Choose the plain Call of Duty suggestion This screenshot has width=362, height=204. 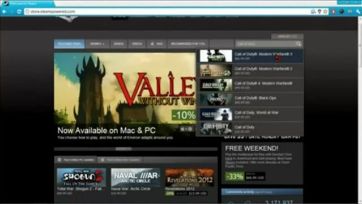pos(250,129)
